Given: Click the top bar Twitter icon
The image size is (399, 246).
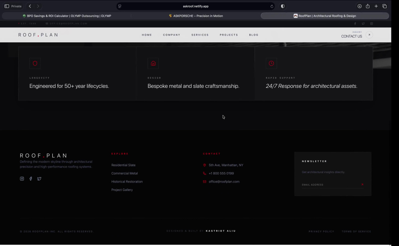Looking at the screenshot, I should click(363, 24).
